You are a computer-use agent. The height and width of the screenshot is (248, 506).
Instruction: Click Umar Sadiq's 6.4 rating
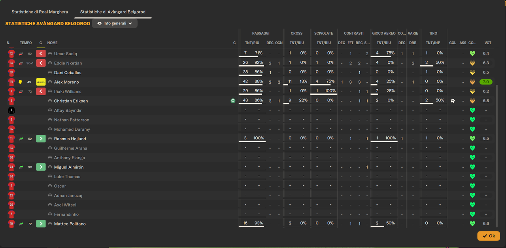click(x=486, y=54)
